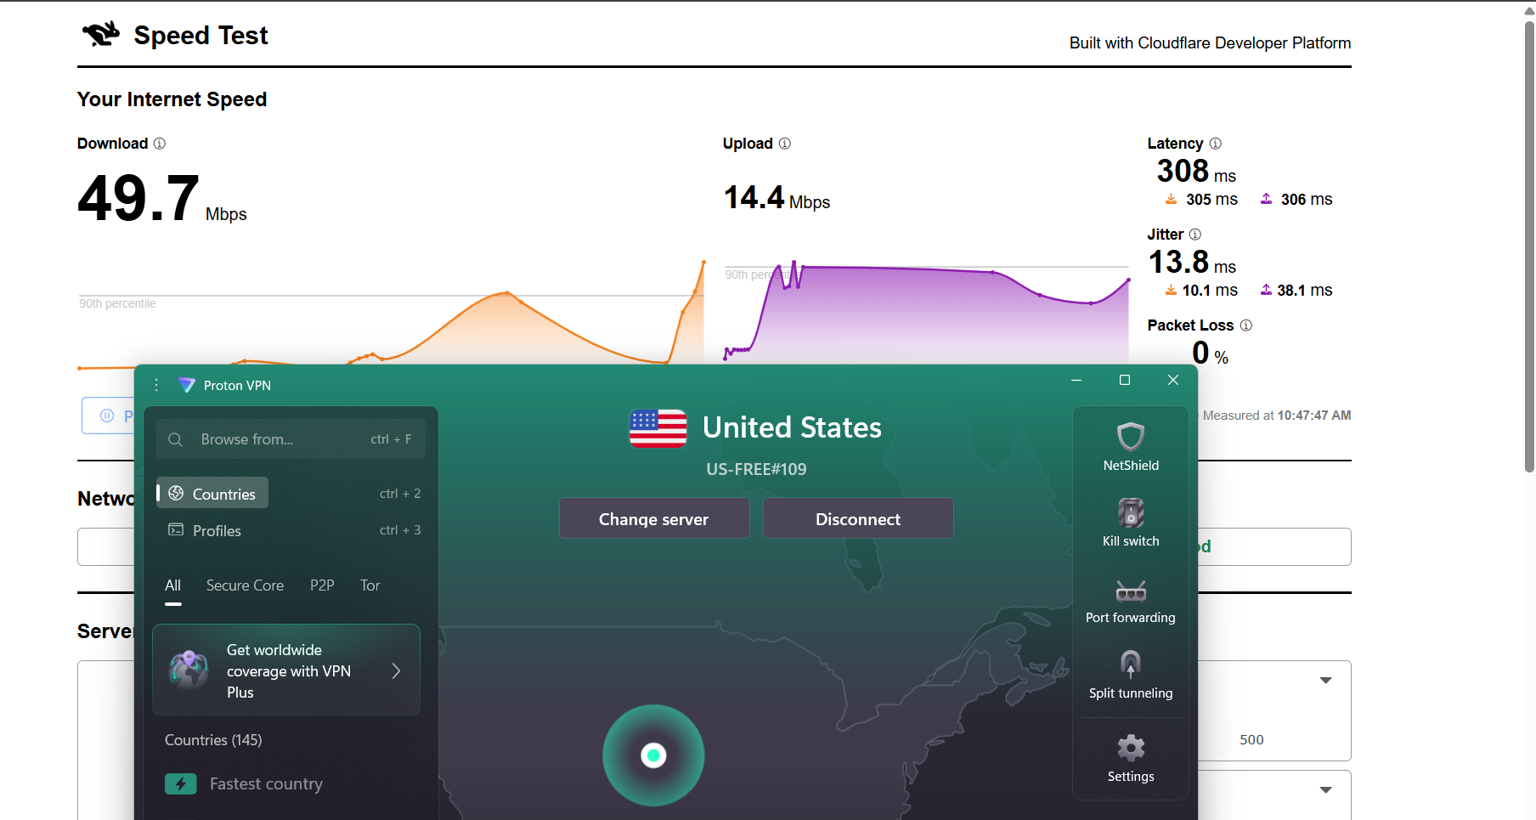The image size is (1536, 820).
Task: Click the Packet Loss info icon
Action: [1246, 325]
